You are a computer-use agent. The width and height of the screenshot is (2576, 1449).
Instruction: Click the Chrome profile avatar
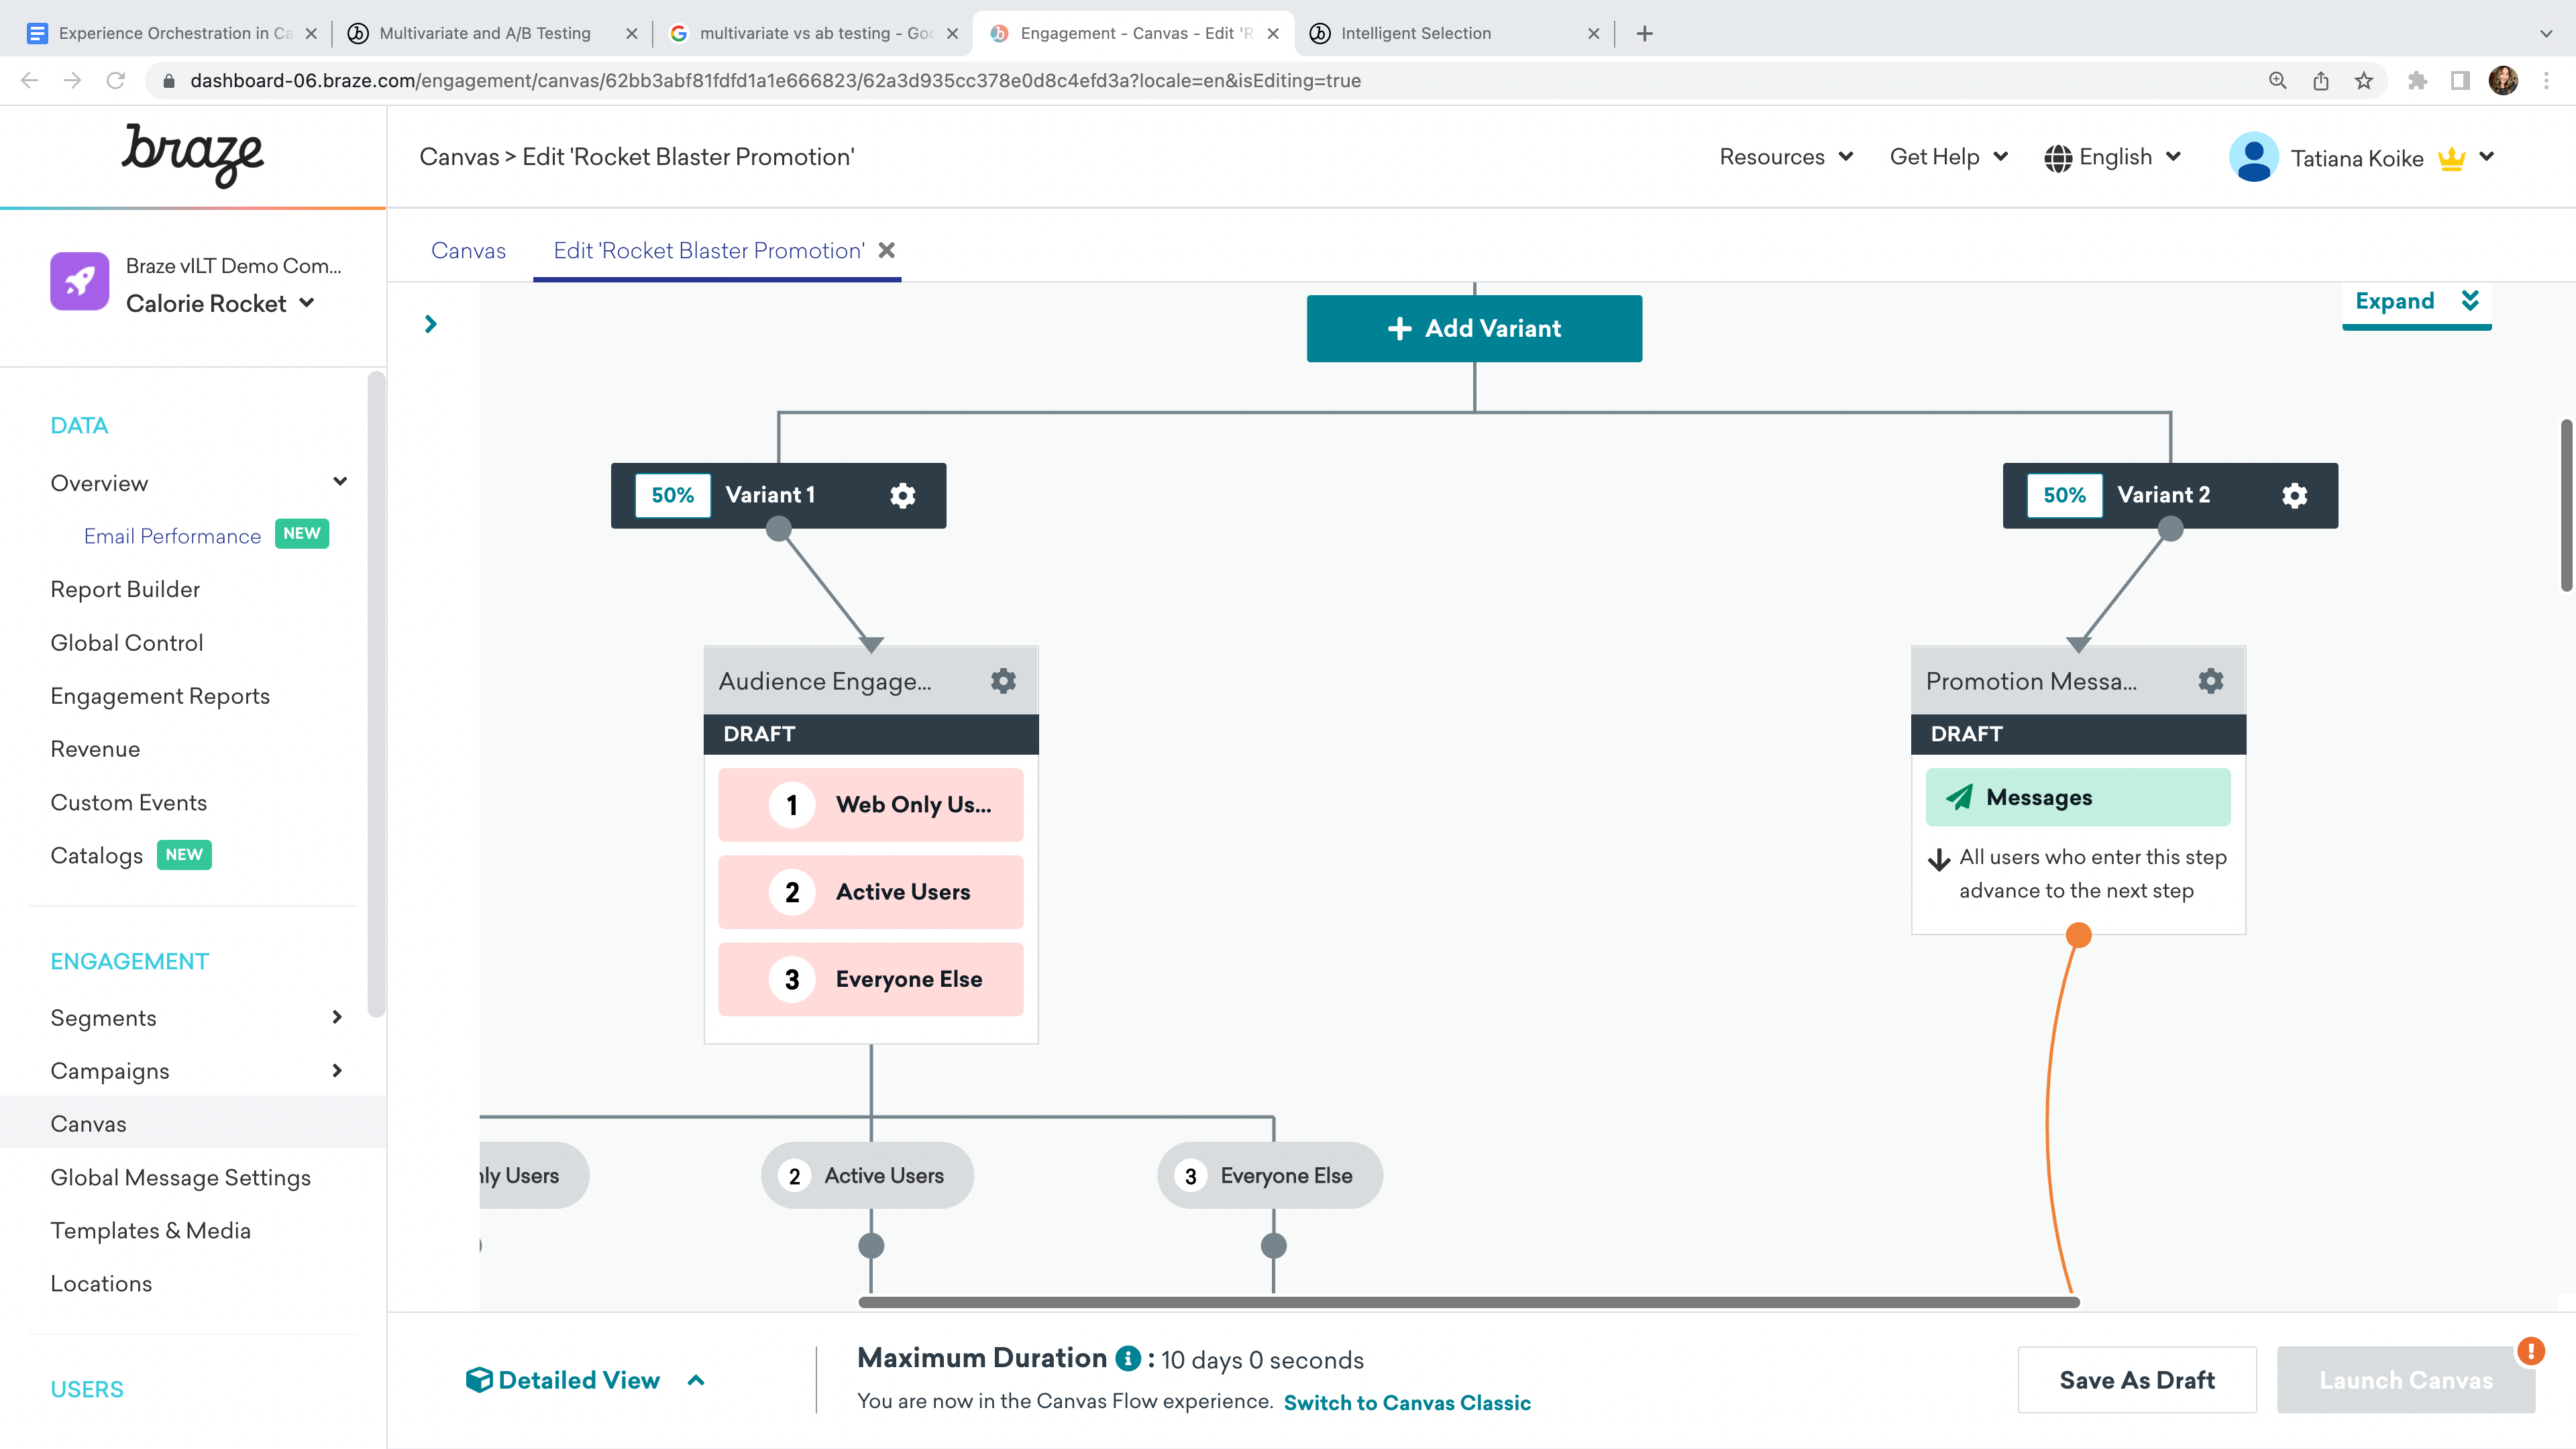pos(2503,81)
